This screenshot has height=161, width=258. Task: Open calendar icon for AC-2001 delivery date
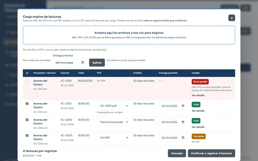point(183,106)
